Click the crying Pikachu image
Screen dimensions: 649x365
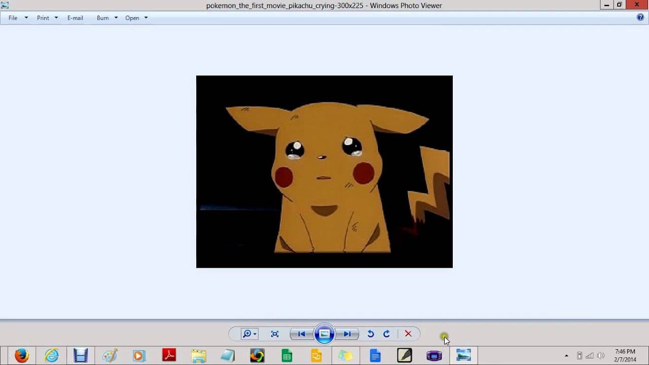tap(324, 172)
